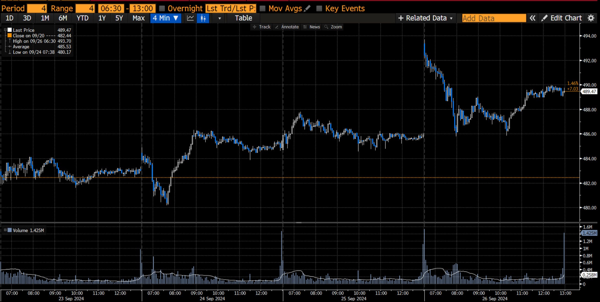Screen dimensions: 600x302
Task: Click the Add Data input field
Action: pyautogui.click(x=494, y=18)
